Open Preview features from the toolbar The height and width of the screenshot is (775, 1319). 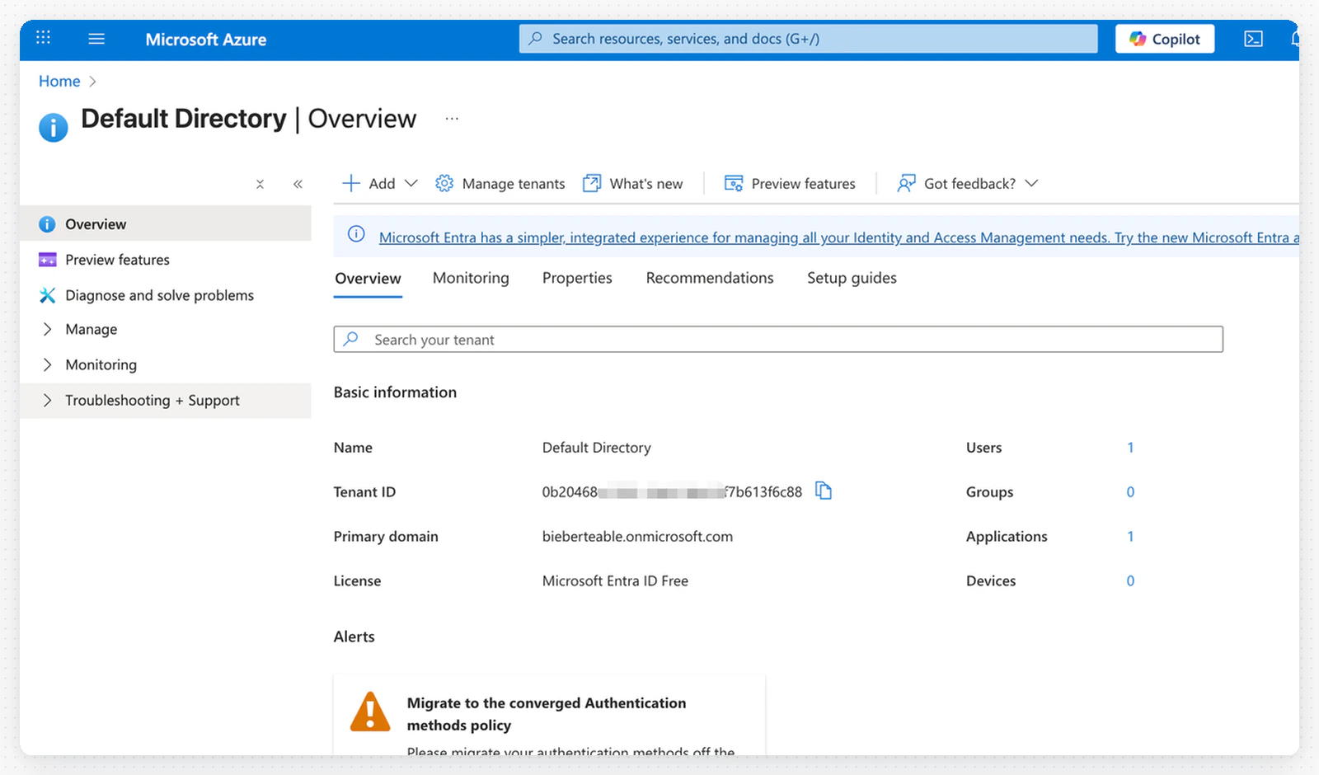(790, 183)
